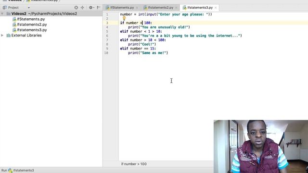Switch to the Ifstatements2.py editor tab
Screen dimensions: 308x173
(160, 8)
